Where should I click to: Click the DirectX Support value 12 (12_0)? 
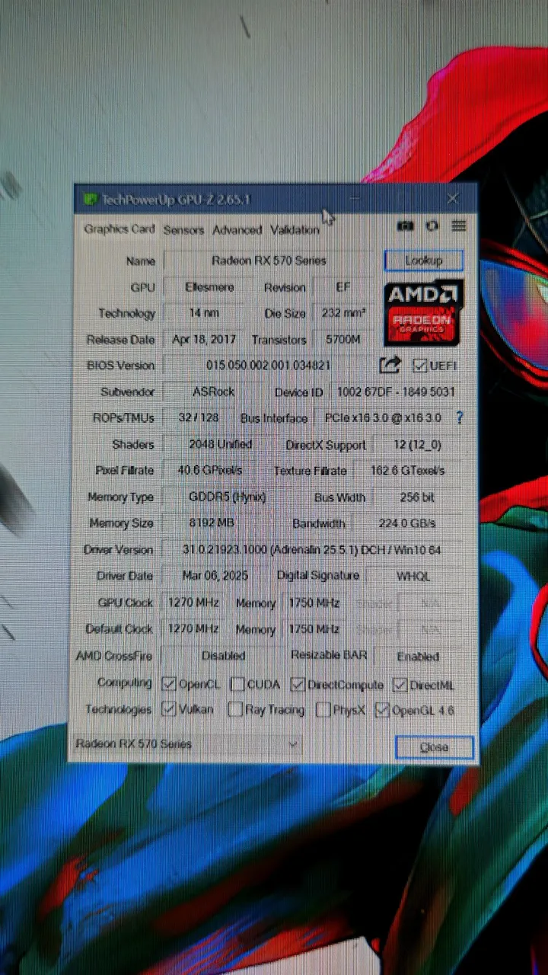[416, 445]
